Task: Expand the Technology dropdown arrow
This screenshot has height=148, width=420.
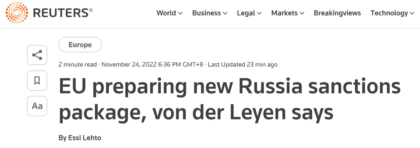Action: [412, 13]
